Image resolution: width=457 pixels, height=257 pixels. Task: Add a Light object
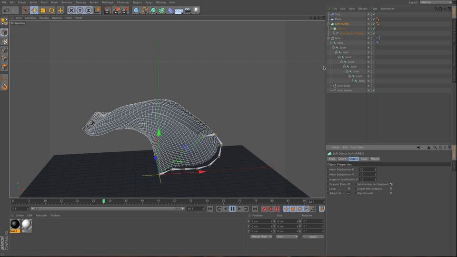coord(196,10)
